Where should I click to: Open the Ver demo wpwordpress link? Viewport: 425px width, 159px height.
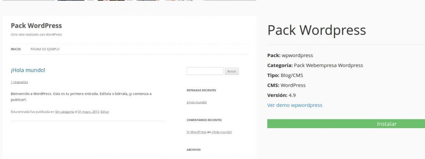coord(295,105)
